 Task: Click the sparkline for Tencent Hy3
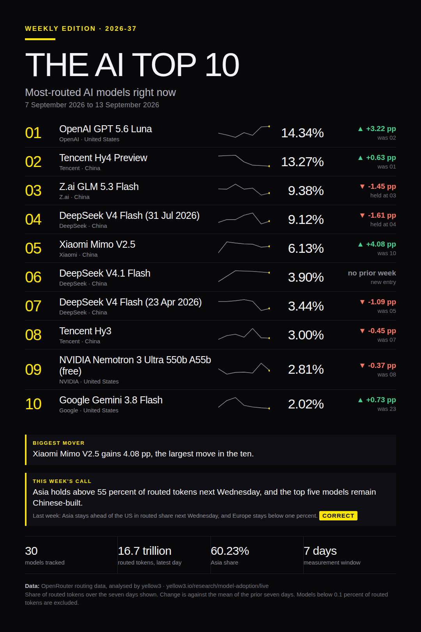[244, 334]
